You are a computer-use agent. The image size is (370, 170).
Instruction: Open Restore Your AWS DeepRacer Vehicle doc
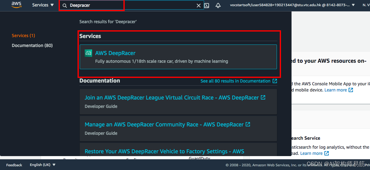click(164, 151)
